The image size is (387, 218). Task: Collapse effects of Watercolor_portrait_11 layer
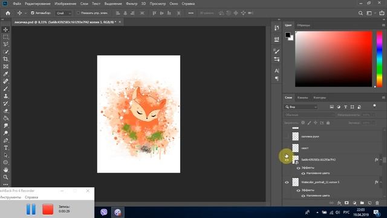coord(381,182)
